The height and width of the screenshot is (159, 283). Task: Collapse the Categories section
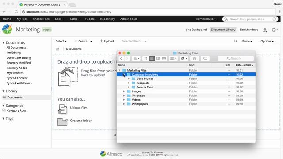(3, 106)
